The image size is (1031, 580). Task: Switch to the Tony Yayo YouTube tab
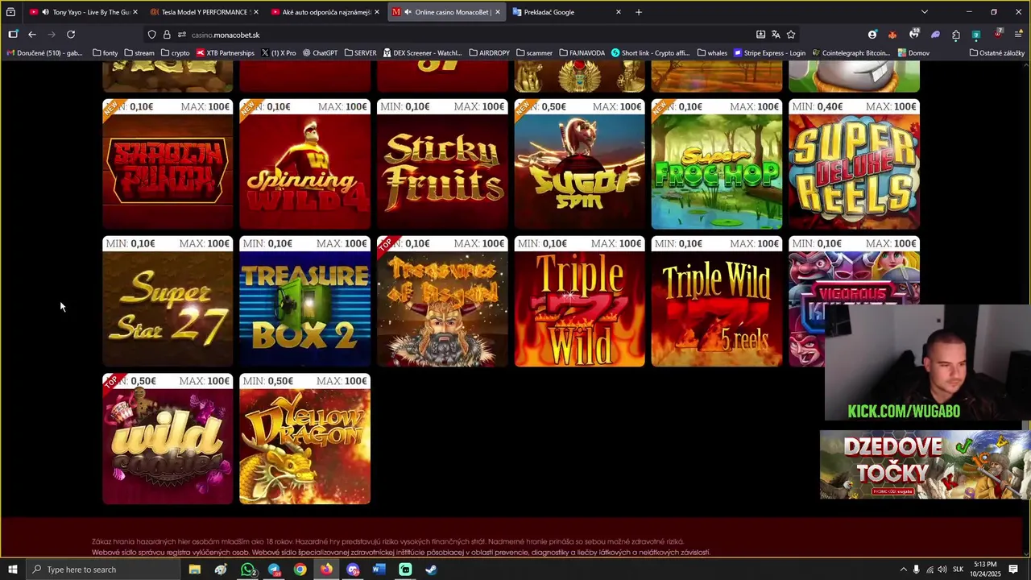[83, 12]
